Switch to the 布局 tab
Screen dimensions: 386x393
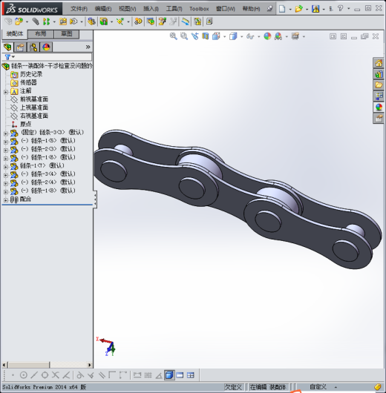[40, 34]
